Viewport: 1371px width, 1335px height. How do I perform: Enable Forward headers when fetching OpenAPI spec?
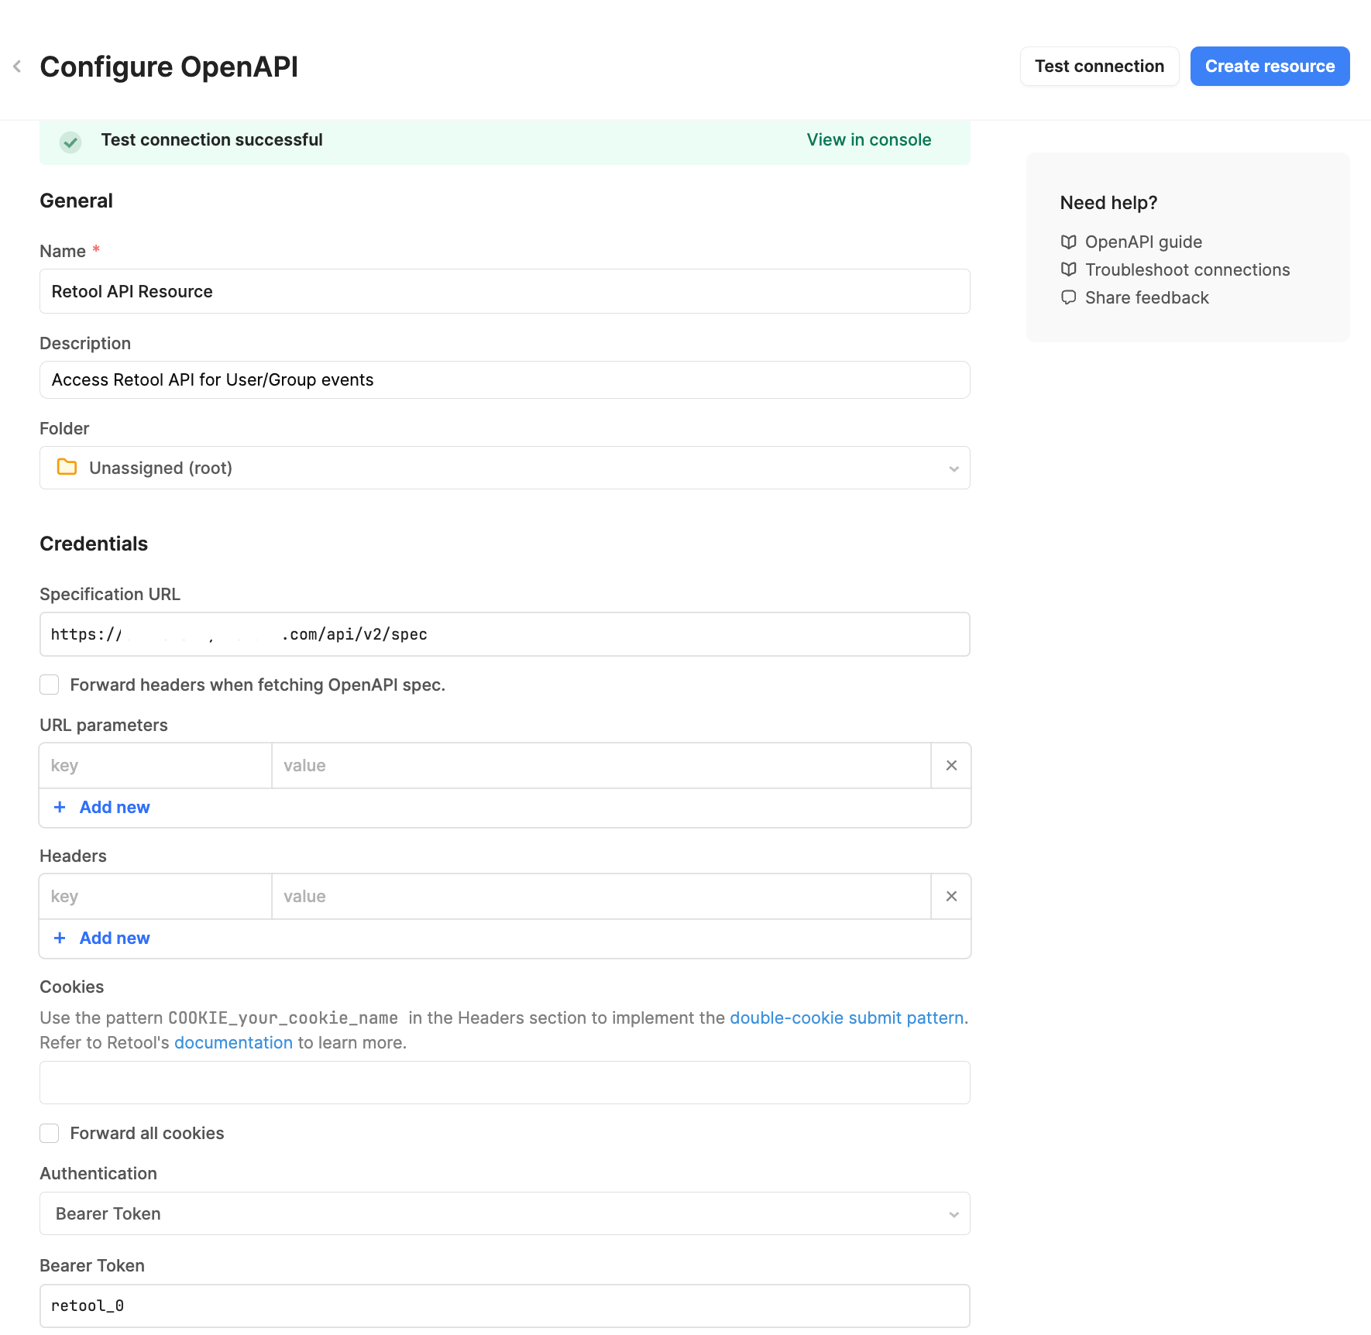[x=50, y=685]
